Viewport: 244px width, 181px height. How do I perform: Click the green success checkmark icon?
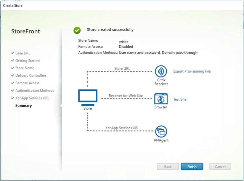pyautogui.click(x=77, y=30)
